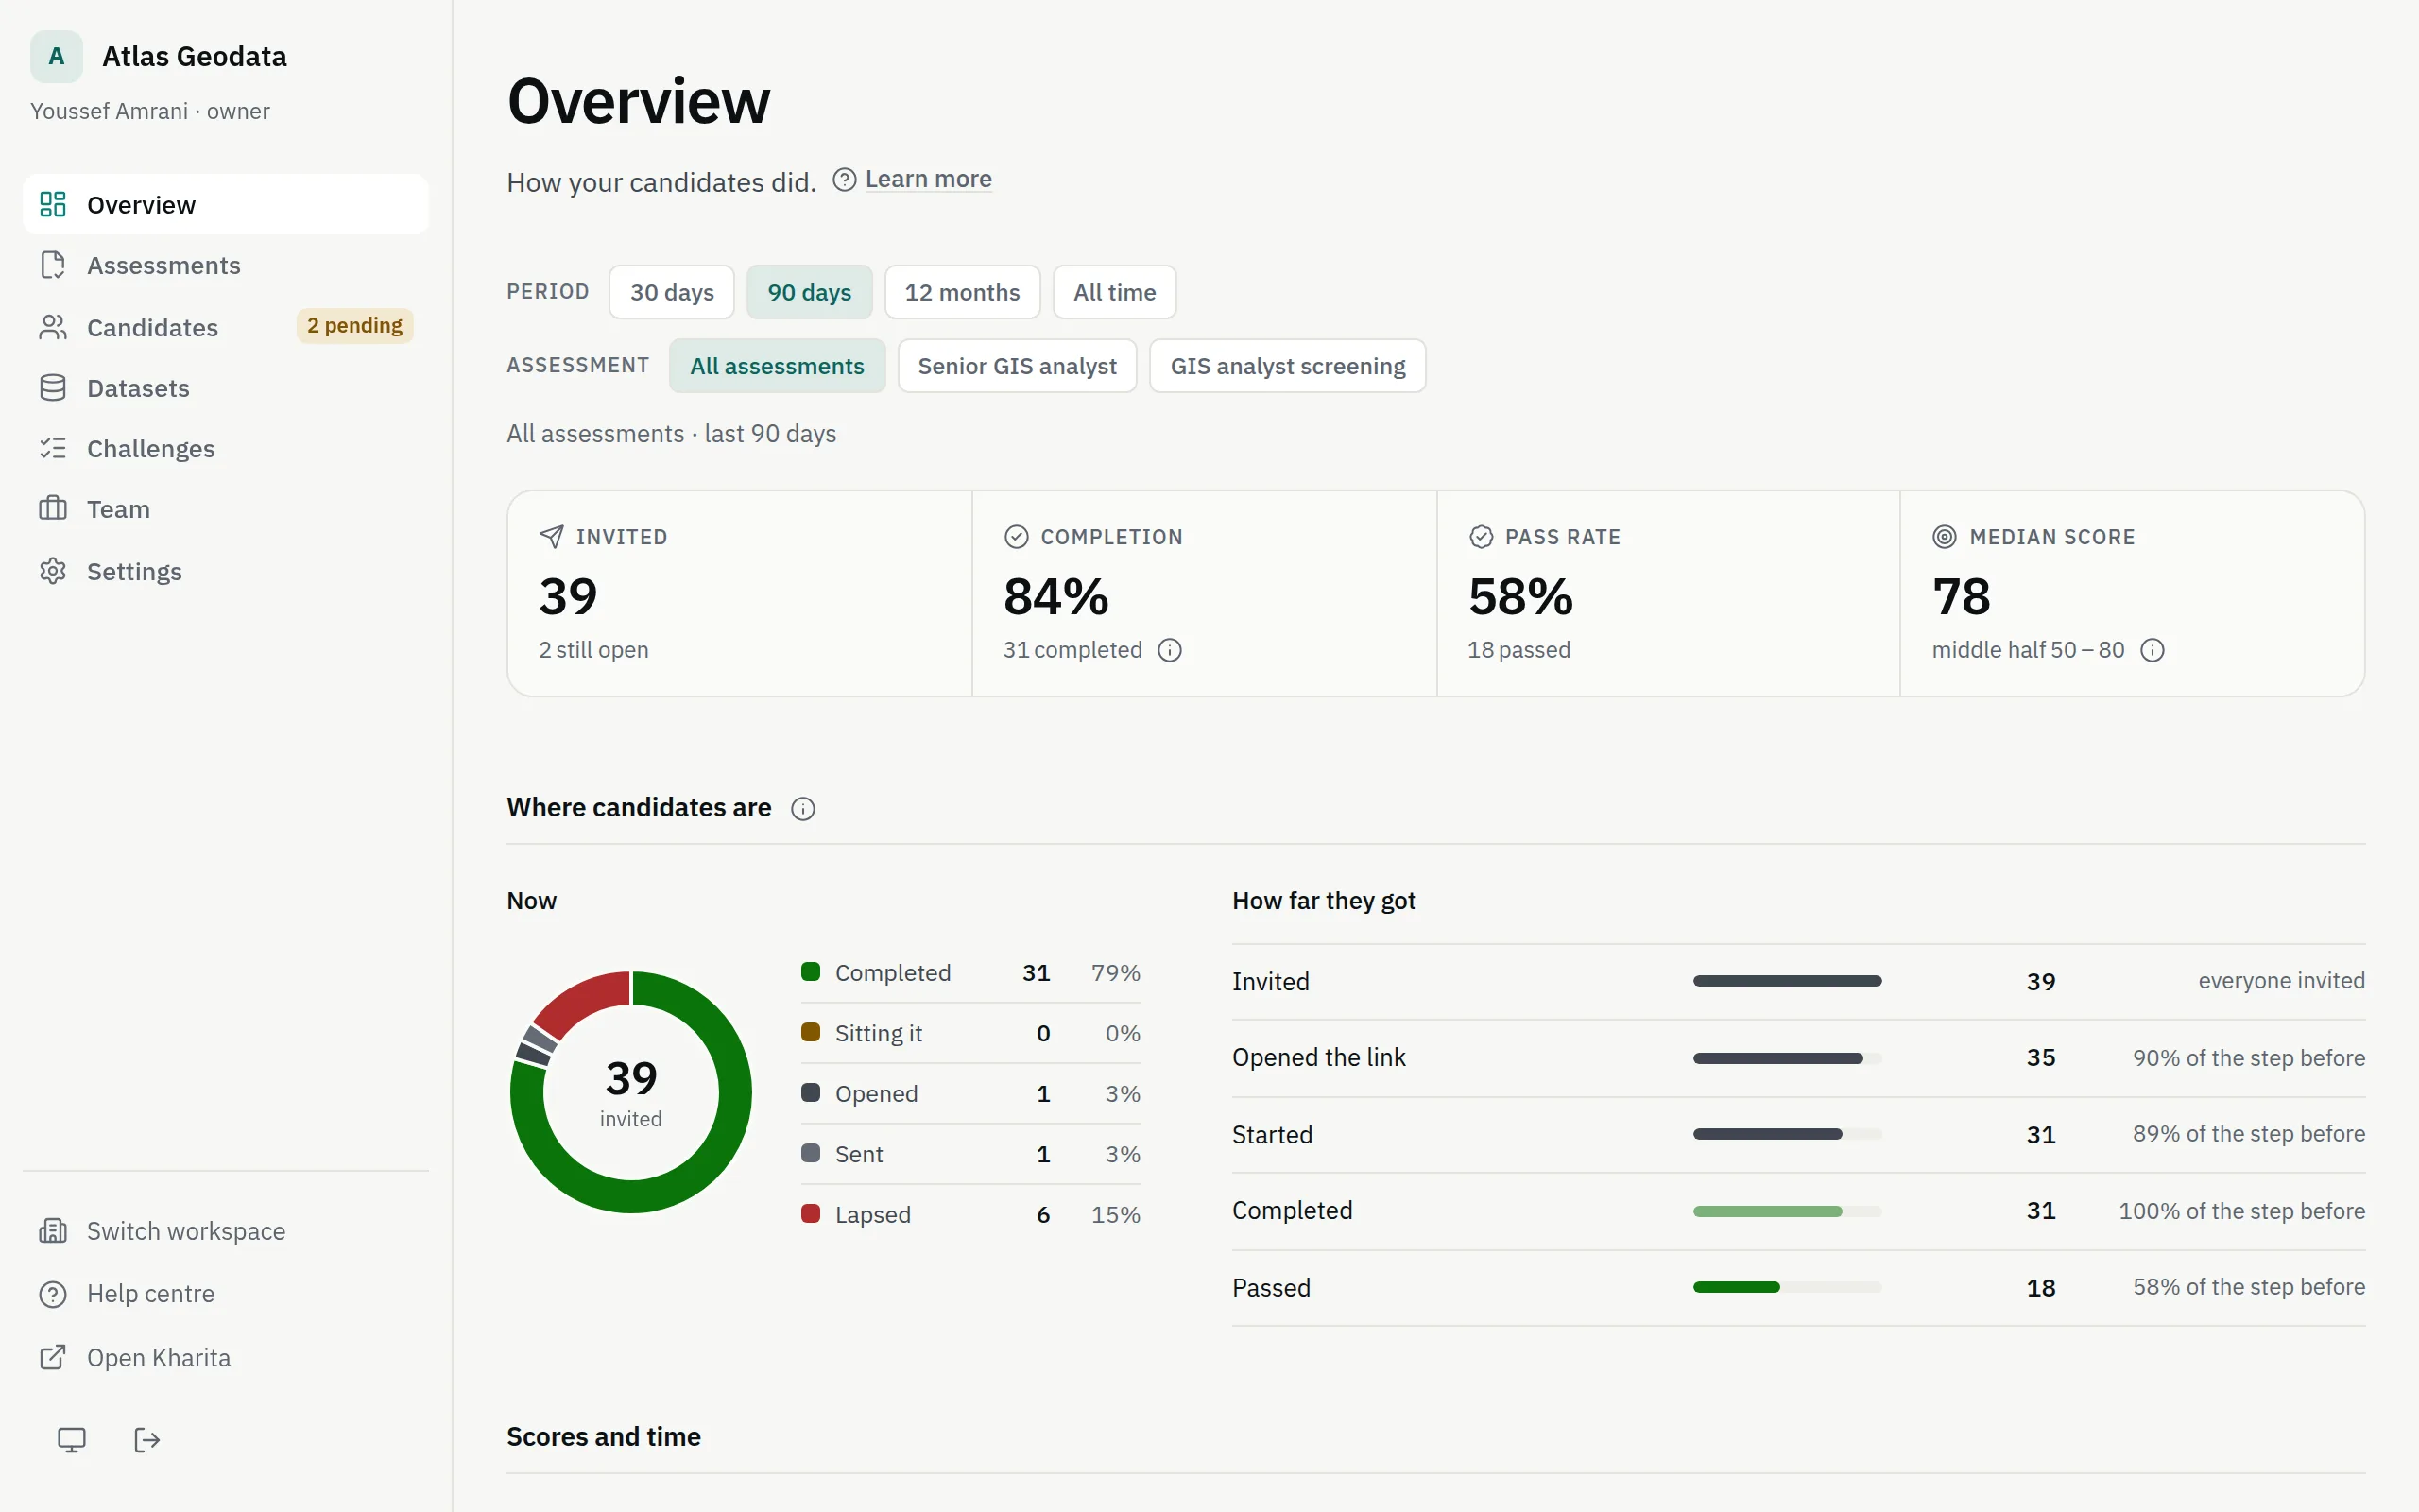Click the Median score target icon
The image size is (2419, 1512).
(1945, 537)
